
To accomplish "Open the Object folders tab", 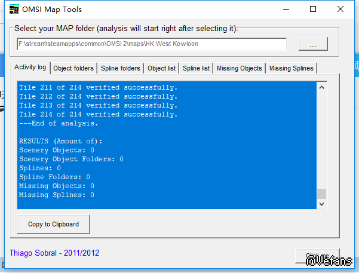I will coord(73,68).
